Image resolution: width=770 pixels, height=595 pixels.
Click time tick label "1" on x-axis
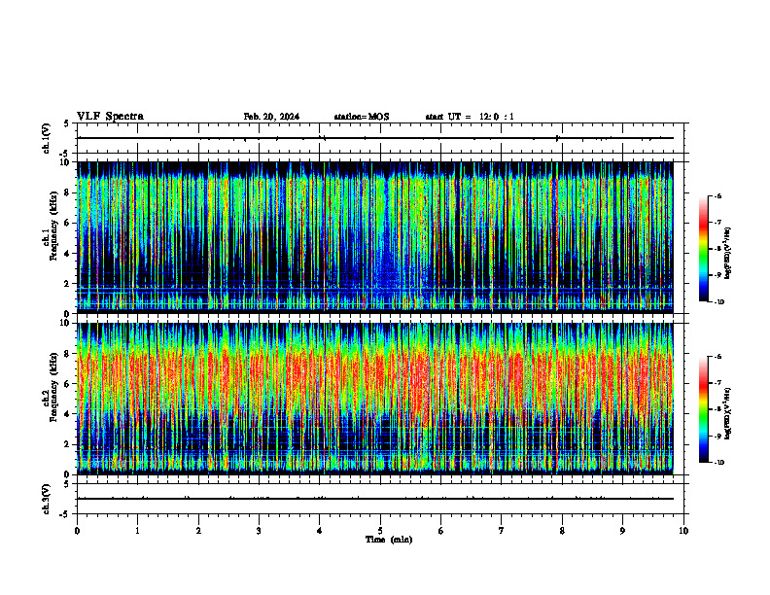pyautogui.click(x=138, y=531)
